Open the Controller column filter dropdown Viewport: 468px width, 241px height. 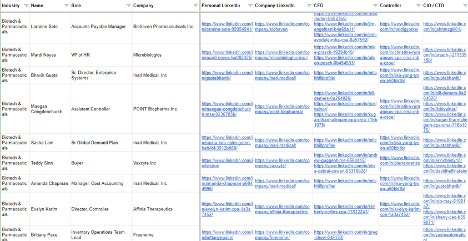[418, 6]
